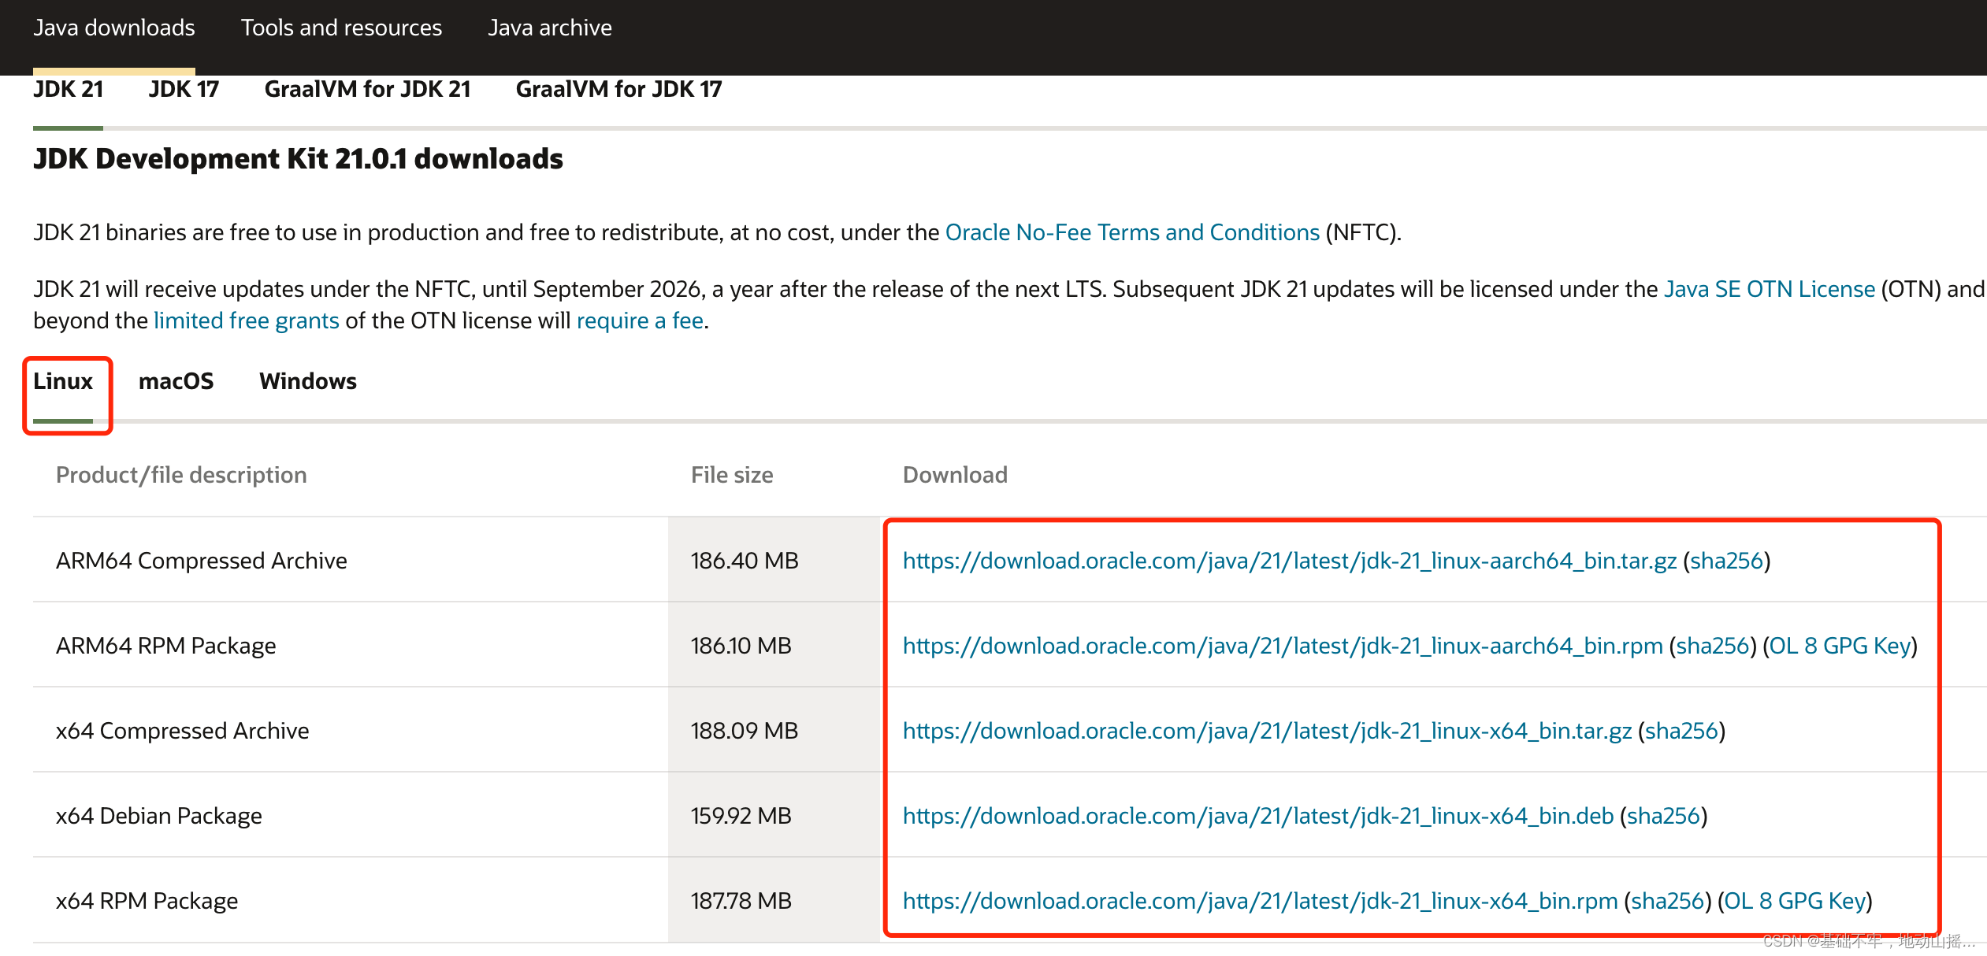Viewport: 1987px width, 956px height.
Task: Select the GraalVM for JDK 21 tab
Action: click(x=367, y=90)
